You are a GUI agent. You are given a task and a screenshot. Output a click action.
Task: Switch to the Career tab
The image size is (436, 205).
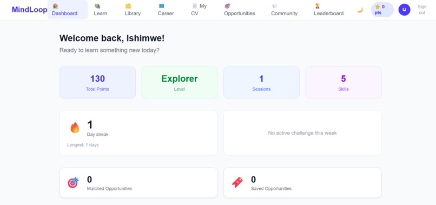[x=166, y=10]
